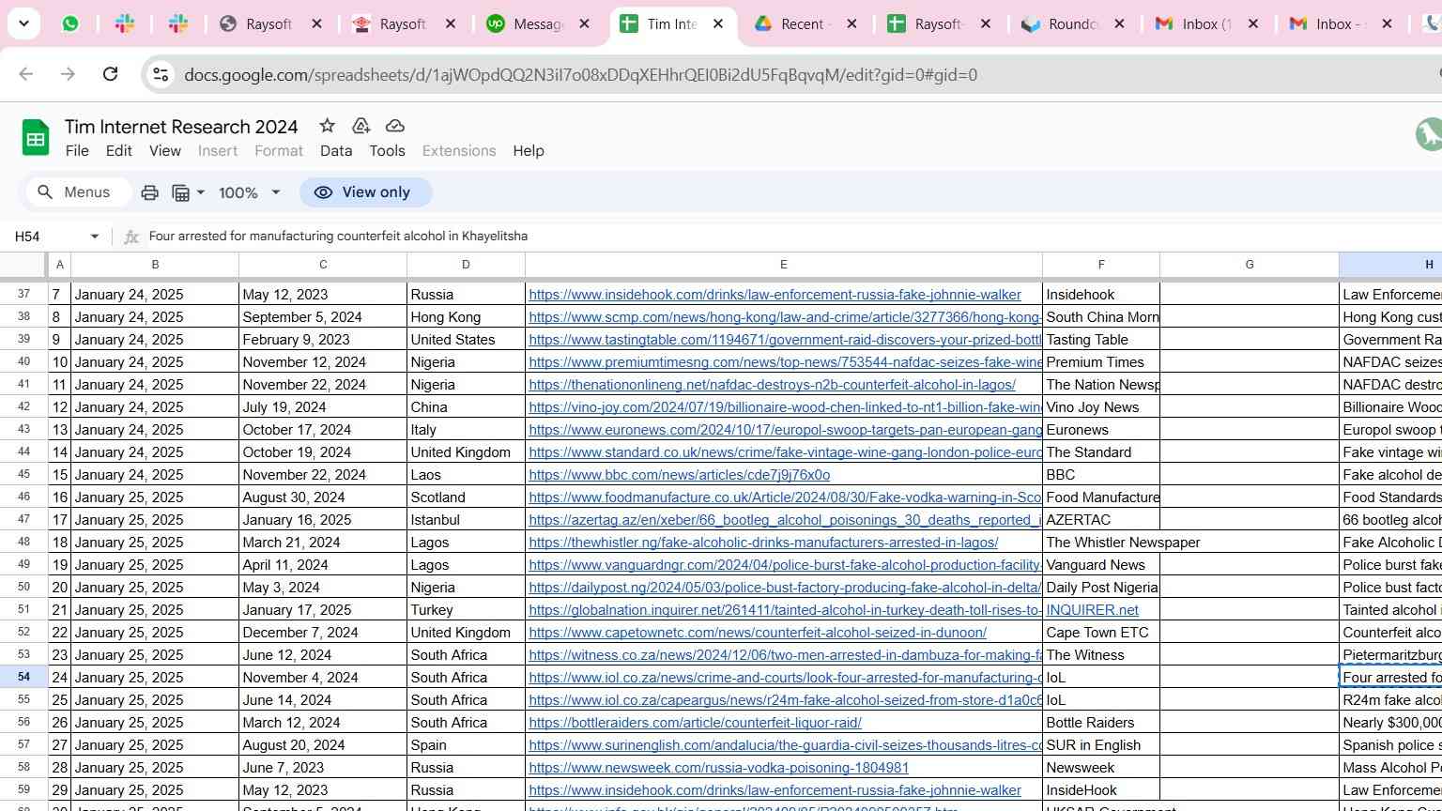Open site information icon in address bar
Image resolution: width=1442 pixels, height=811 pixels.
tap(161, 74)
